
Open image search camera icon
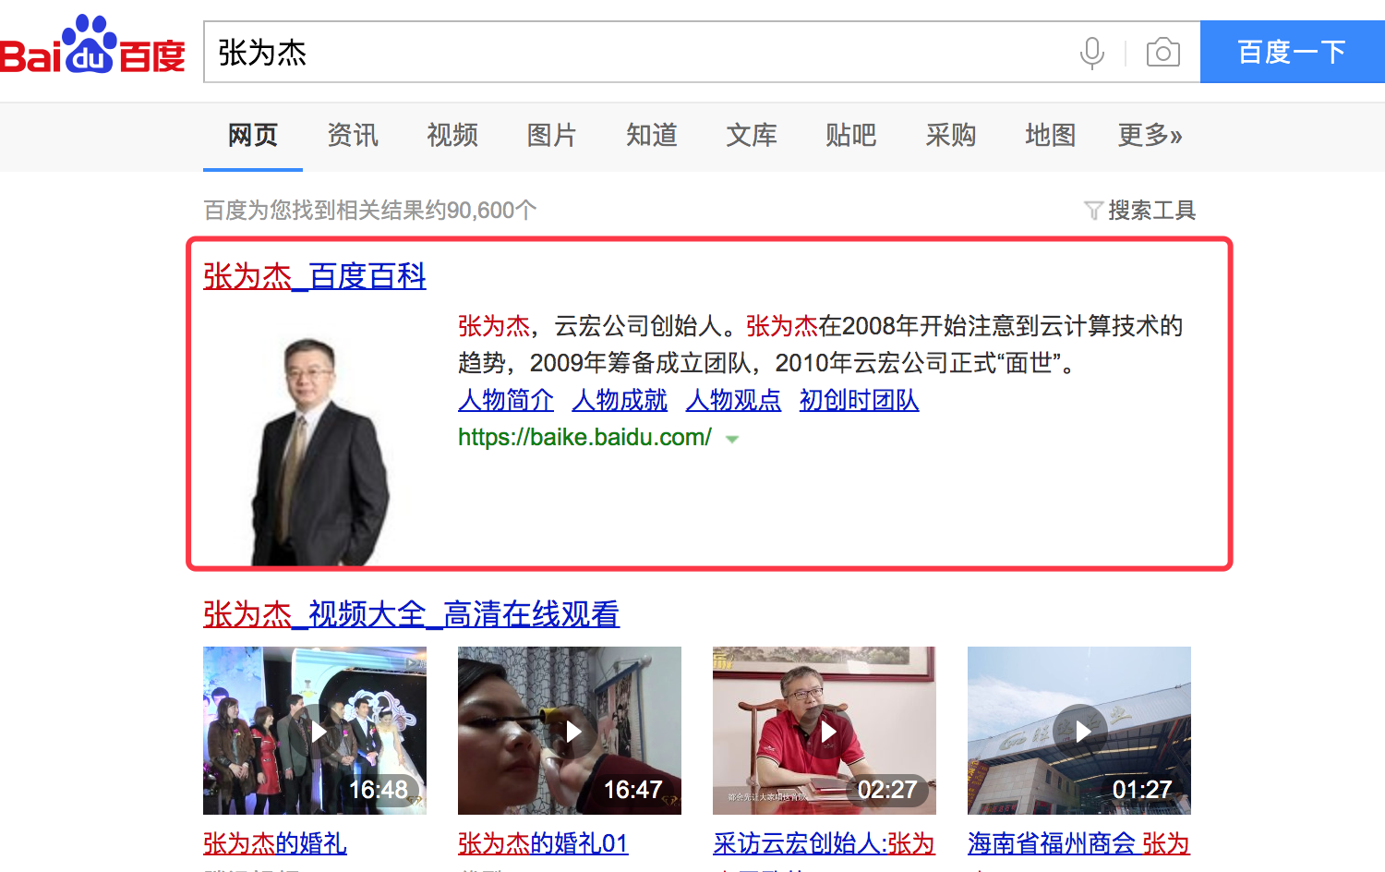click(1163, 53)
